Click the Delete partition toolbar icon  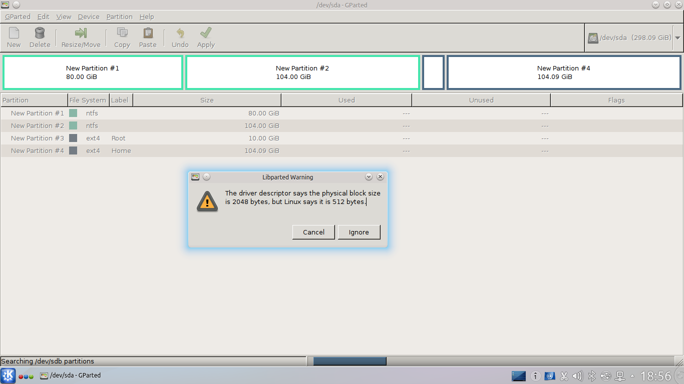pos(40,33)
